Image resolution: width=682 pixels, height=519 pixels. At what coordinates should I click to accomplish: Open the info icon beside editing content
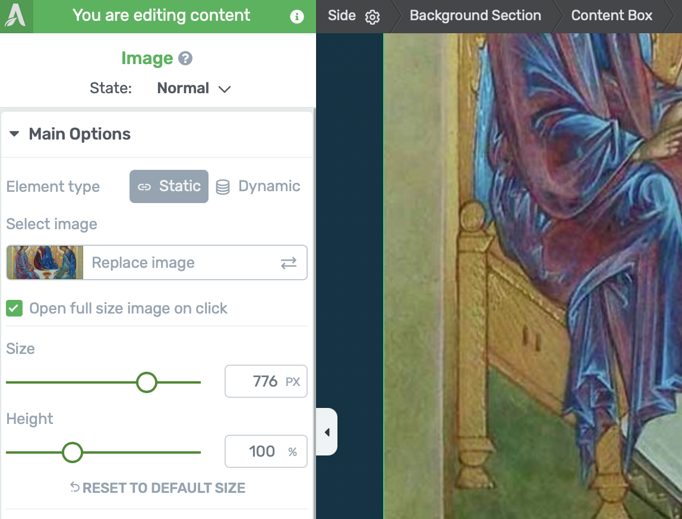296,17
